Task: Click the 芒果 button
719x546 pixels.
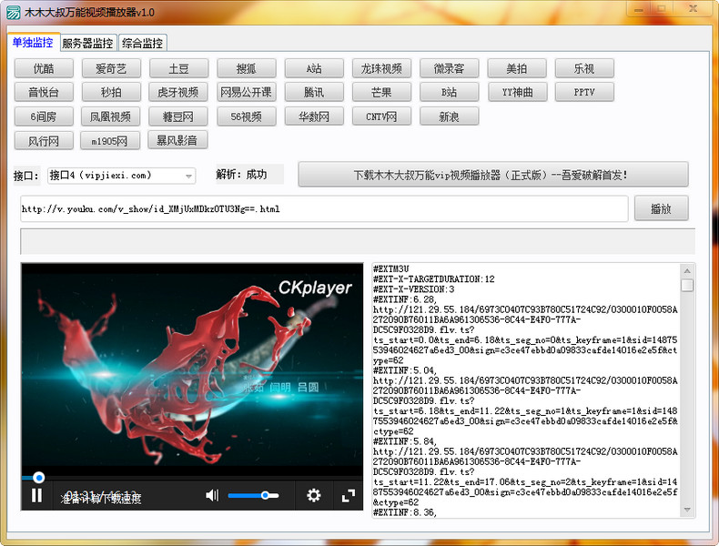Action: coord(381,93)
